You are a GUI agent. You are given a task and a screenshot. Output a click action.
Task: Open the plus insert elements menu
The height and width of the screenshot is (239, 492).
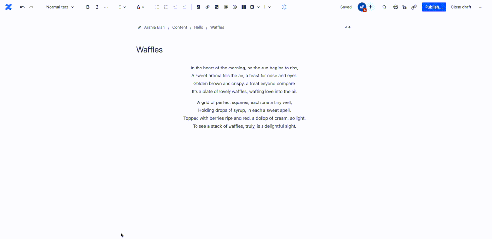pos(267,7)
